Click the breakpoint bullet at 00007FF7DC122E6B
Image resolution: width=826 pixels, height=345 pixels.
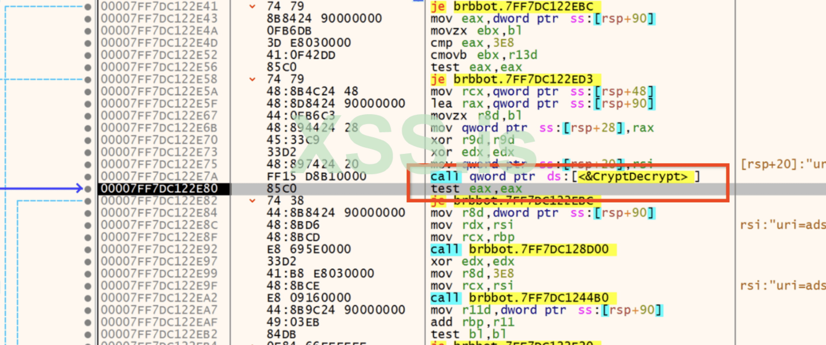coord(88,128)
